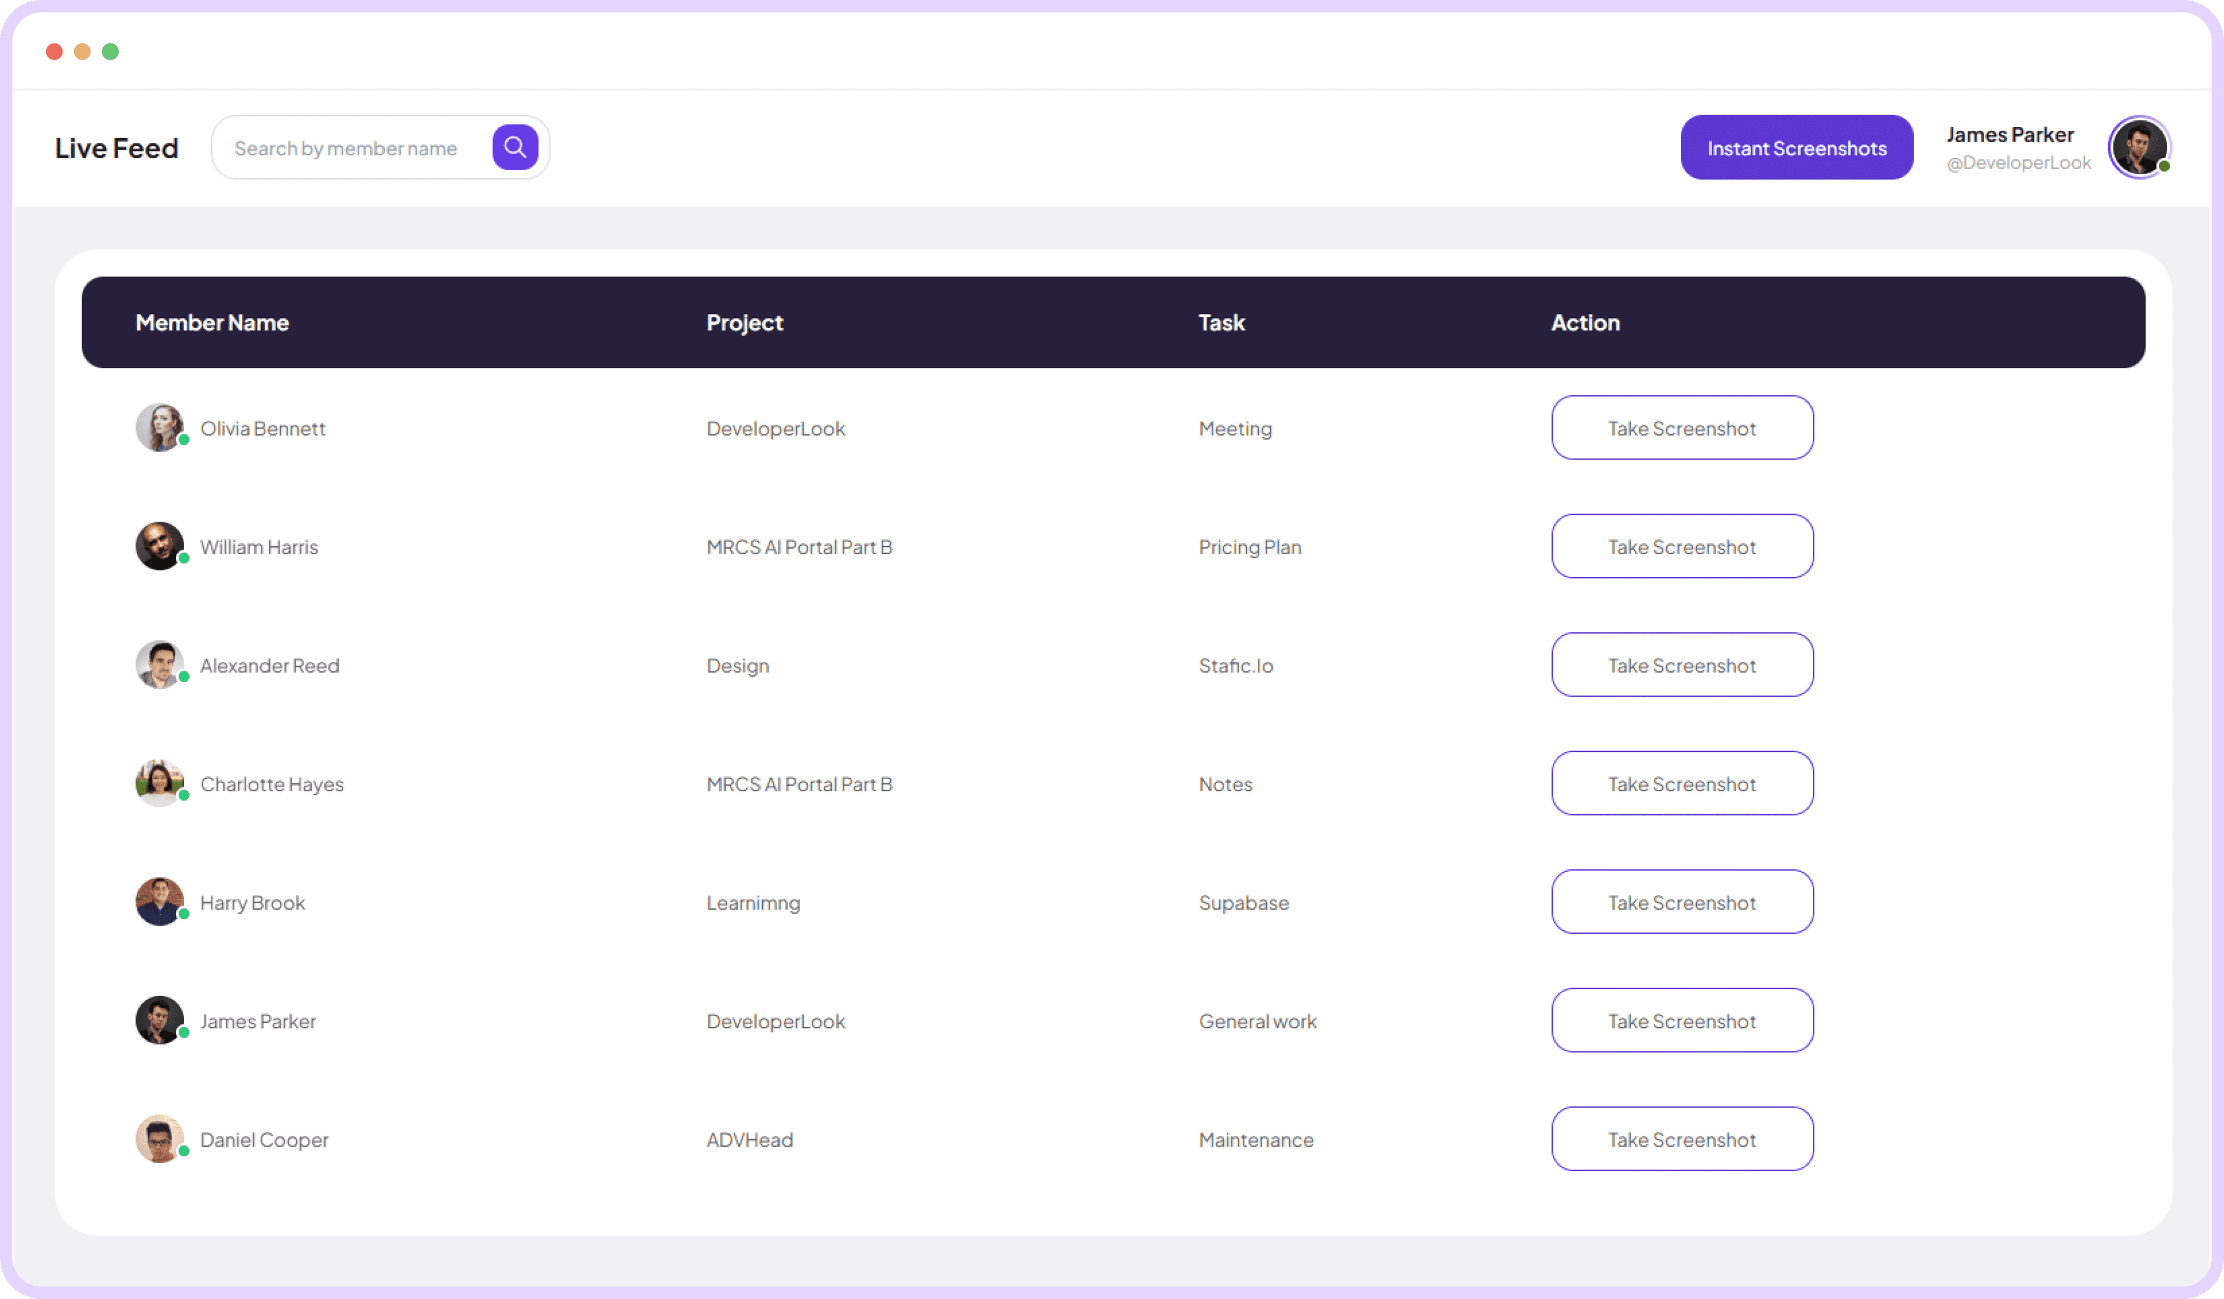Click Alexander Reed's profile picture
2224x1299 pixels.
(160, 664)
